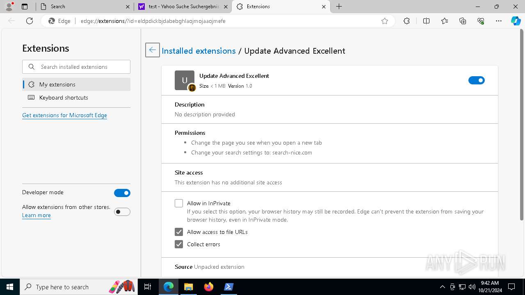The width and height of the screenshot is (525, 295).
Task: Click the Edge site identity indicator
Action: [59, 21]
